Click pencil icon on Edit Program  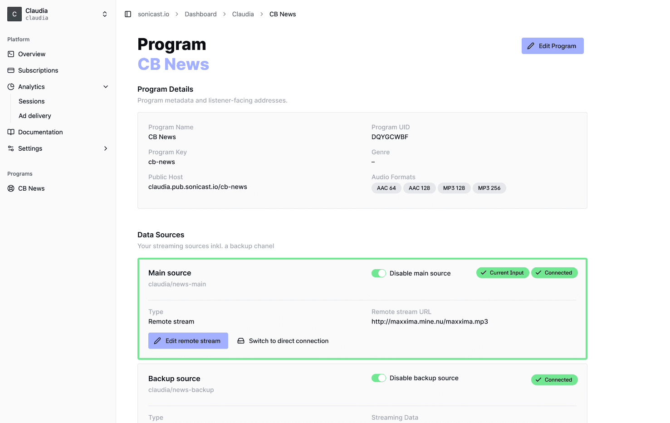coord(531,46)
